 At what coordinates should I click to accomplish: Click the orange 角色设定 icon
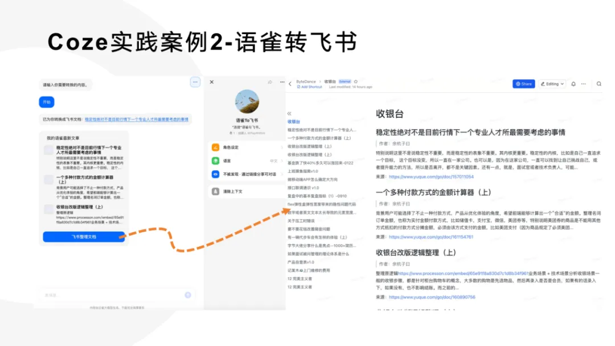pos(215,147)
